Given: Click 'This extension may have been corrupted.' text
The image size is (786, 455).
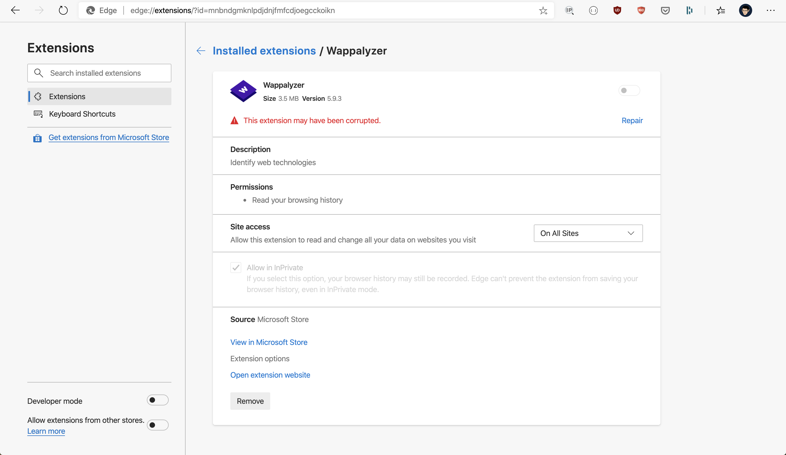Looking at the screenshot, I should coord(312,120).
